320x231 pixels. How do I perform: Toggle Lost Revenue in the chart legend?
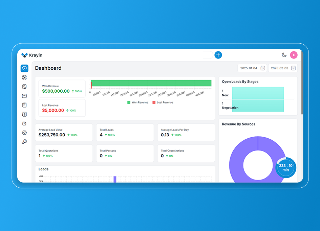[163, 102]
